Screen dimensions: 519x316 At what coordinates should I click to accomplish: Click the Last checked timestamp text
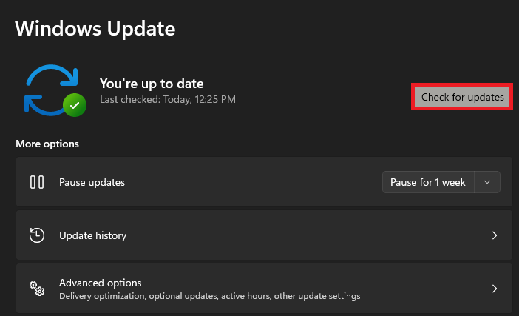168,98
